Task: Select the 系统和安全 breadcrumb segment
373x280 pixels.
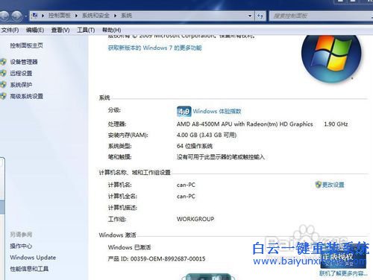Action: point(95,16)
